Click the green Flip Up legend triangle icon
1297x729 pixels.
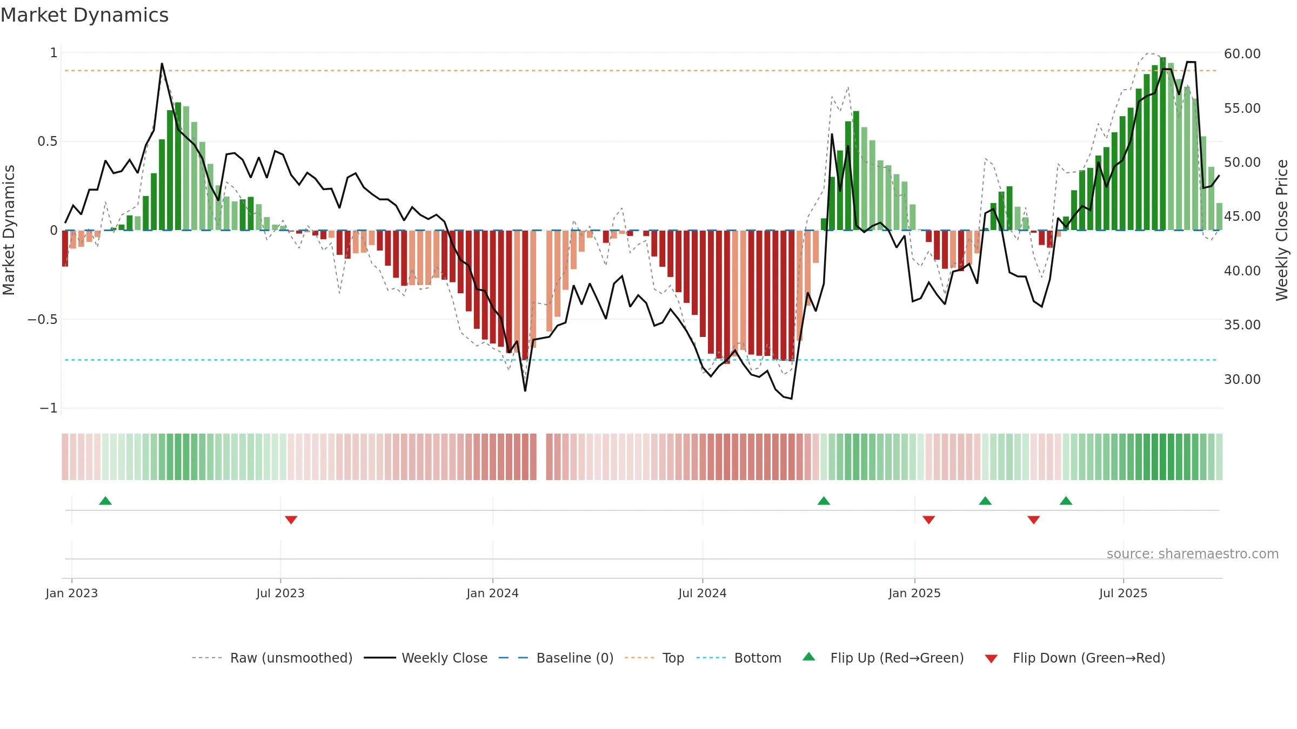point(809,657)
